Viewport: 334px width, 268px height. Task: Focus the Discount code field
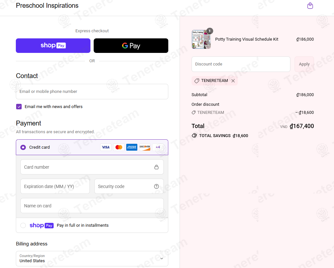[241, 64]
